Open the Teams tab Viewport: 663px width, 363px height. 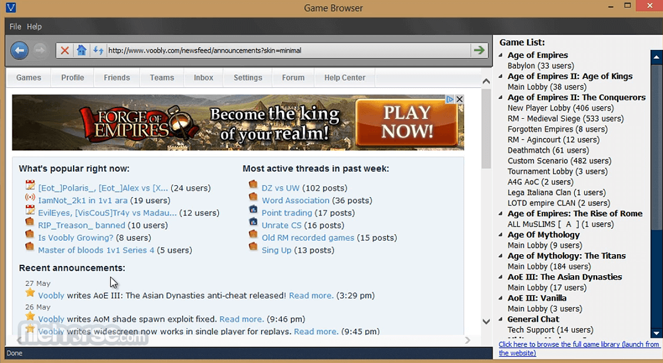click(x=162, y=78)
